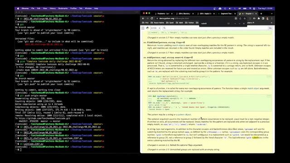Screen dimensions: 290x163
Task: Toggle the Chrome side panel icon
Action: pos(263,19)
